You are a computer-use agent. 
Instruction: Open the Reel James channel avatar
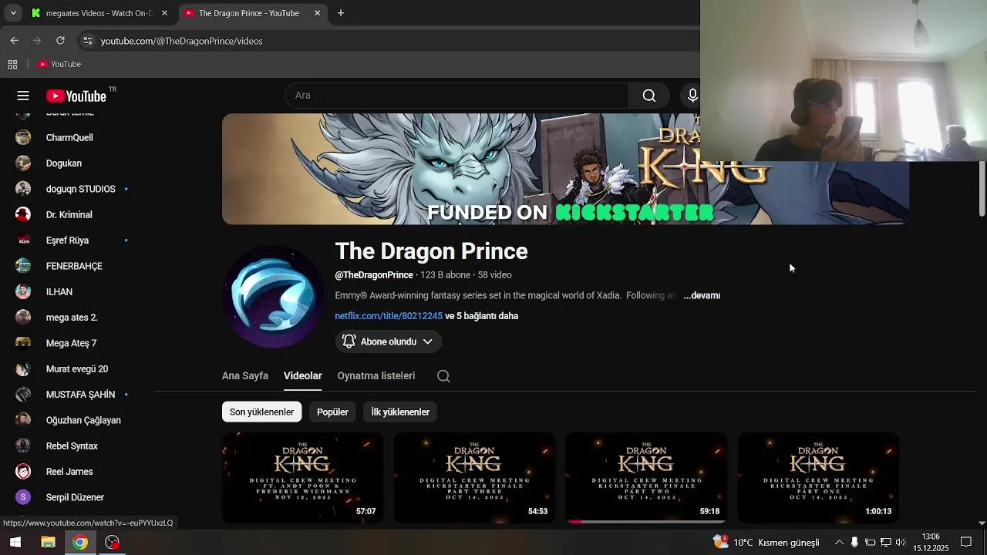point(23,472)
